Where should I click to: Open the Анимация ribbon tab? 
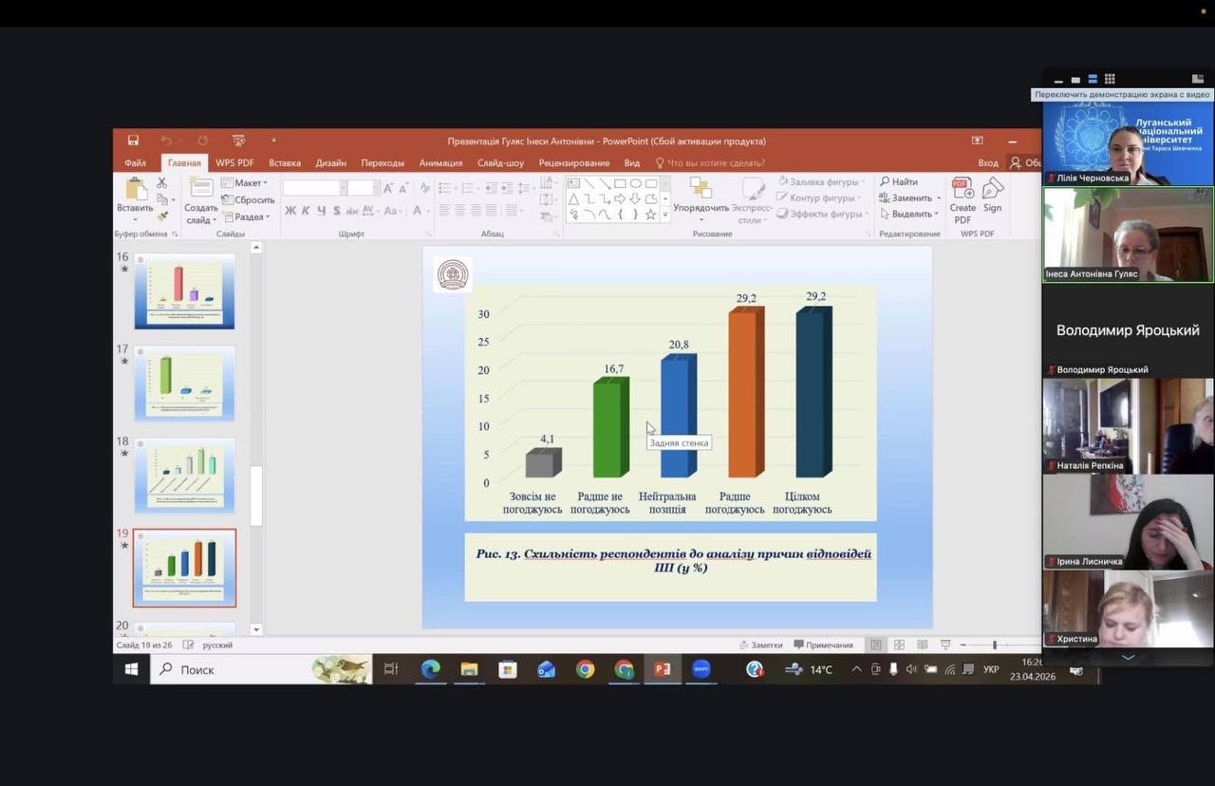click(440, 163)
